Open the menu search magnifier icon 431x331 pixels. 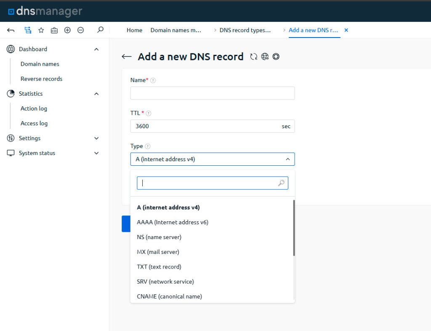tap(100, 30)
